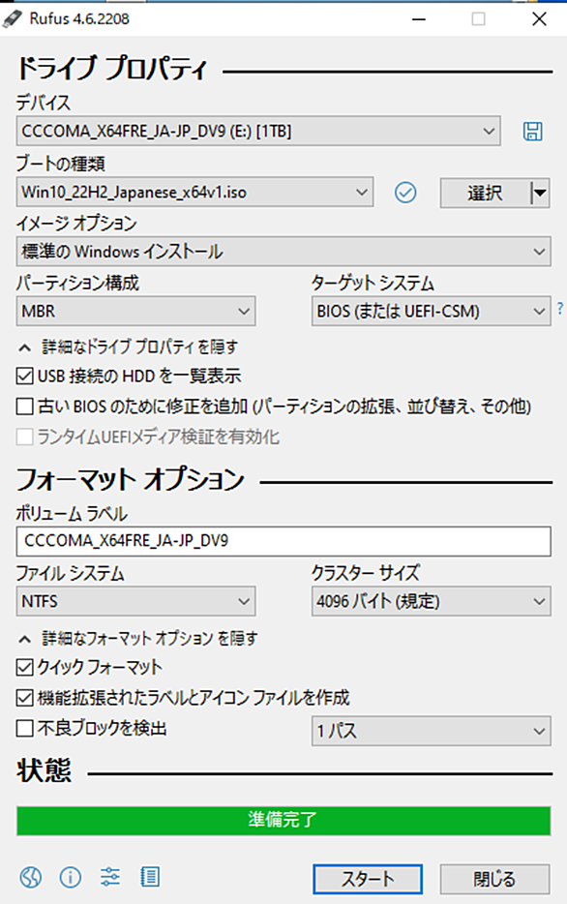The width and height of the screenshot is (567, 904).
Task: Open the split arrow beside 選択 button
Action: [x=540, y=193]
